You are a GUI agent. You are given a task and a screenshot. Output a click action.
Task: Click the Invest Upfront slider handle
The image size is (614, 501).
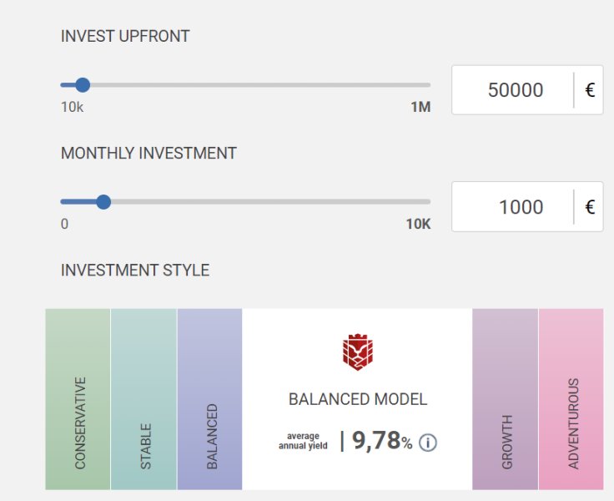point(82,84)
